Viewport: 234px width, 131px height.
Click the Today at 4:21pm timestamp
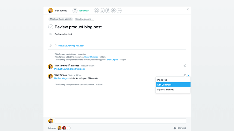click(x=75, y=75)
